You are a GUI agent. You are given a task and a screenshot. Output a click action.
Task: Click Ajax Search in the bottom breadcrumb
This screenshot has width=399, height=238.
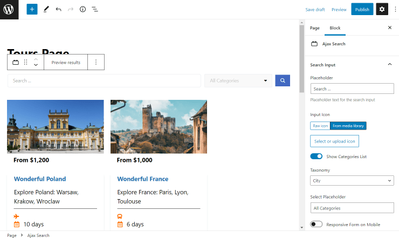tap(38, 235)
